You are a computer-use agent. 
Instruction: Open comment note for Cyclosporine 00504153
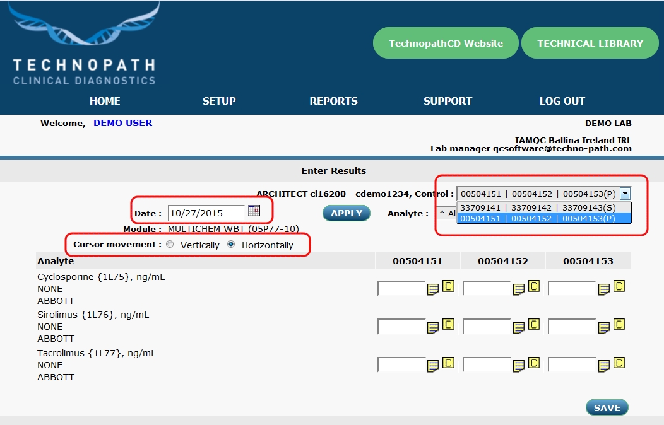(x=604, y=289)
